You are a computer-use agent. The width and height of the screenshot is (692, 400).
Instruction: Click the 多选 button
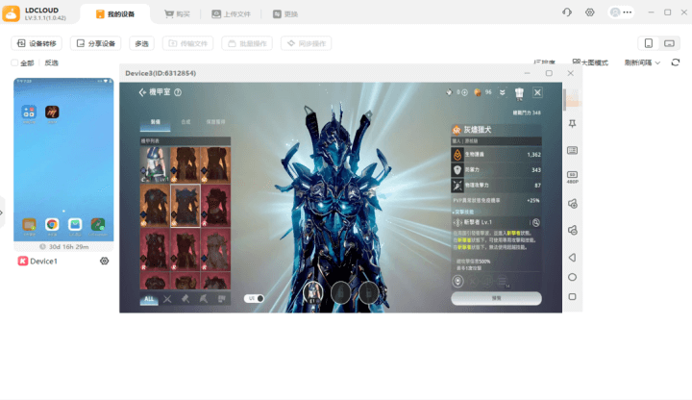click(141, 43)
